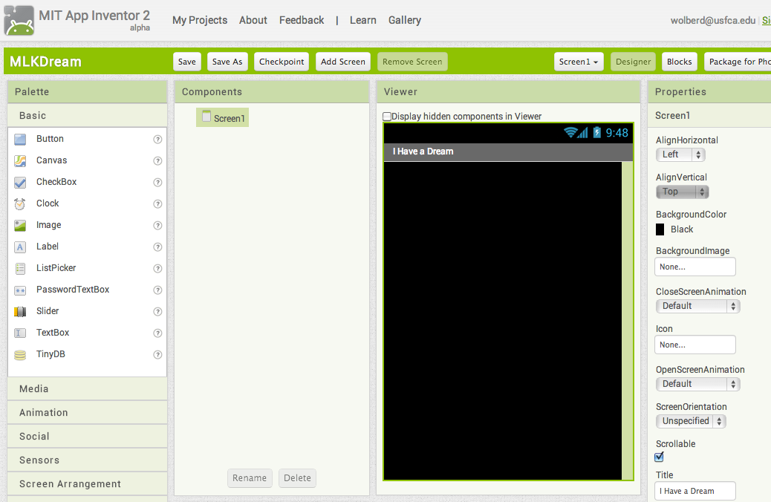Open help for the TextBox component
Viewport: 771px width, 502px height.
click(157, 333)
